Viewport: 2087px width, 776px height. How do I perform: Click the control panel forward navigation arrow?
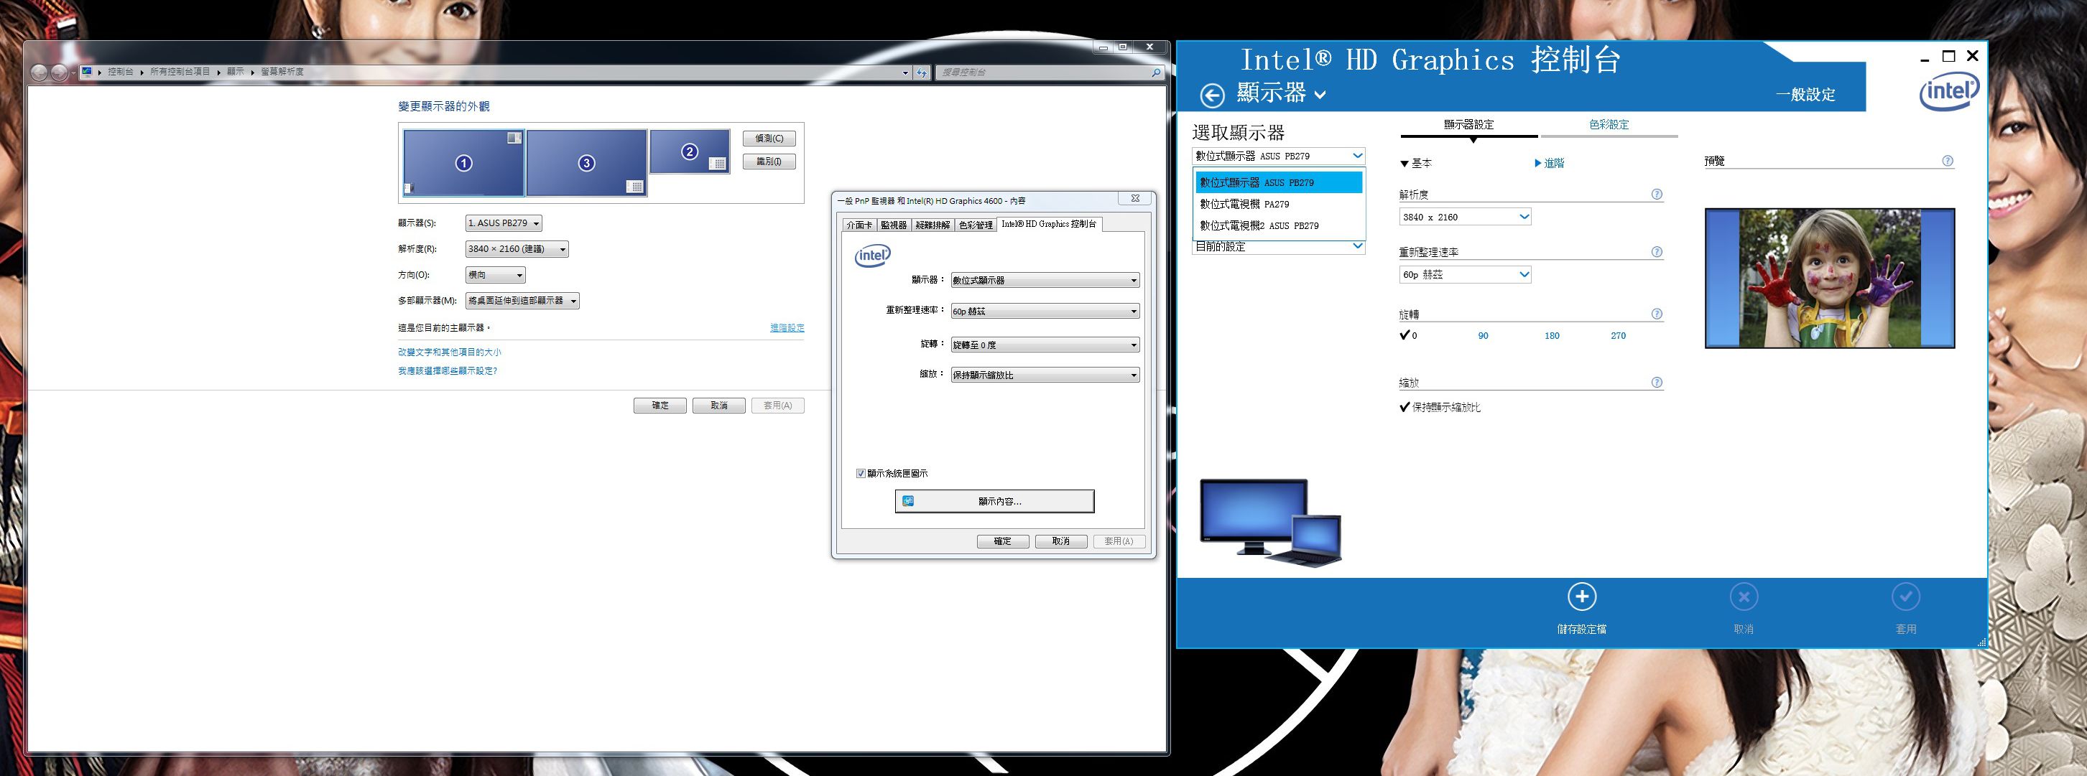tap(59, 73)
